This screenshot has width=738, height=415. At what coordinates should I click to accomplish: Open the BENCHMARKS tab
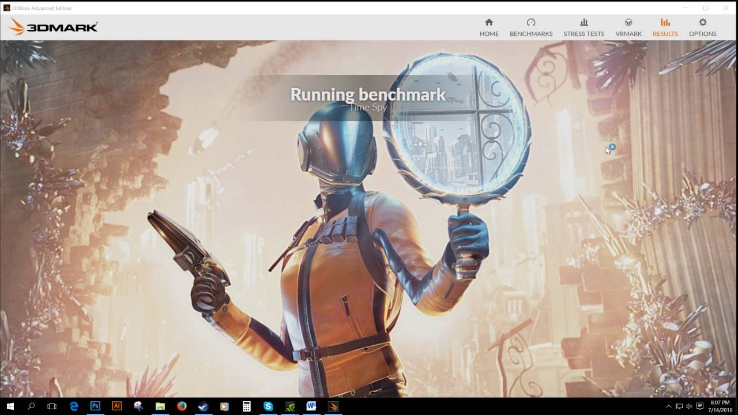[531, 28]
